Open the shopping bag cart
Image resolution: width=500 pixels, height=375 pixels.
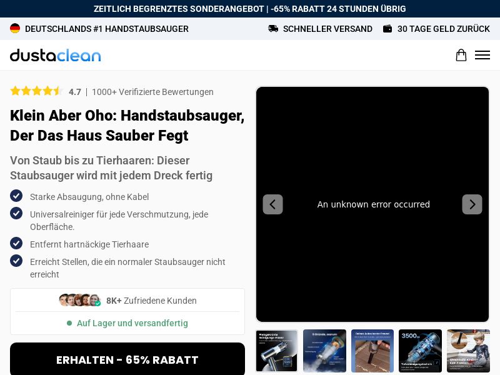point(461,55)
